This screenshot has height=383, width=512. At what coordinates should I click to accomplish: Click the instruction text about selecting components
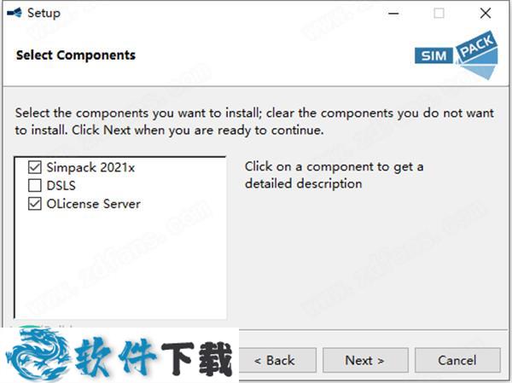(x=254, y=122)
